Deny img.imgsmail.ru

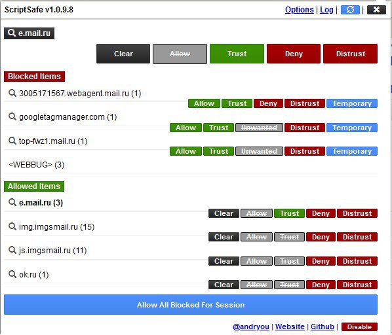[321, 237]
